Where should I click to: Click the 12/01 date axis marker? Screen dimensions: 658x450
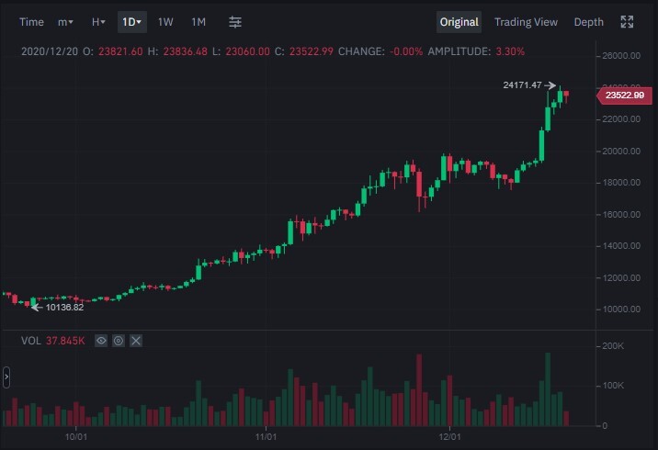pyautogui.click(x=450, y=436)
